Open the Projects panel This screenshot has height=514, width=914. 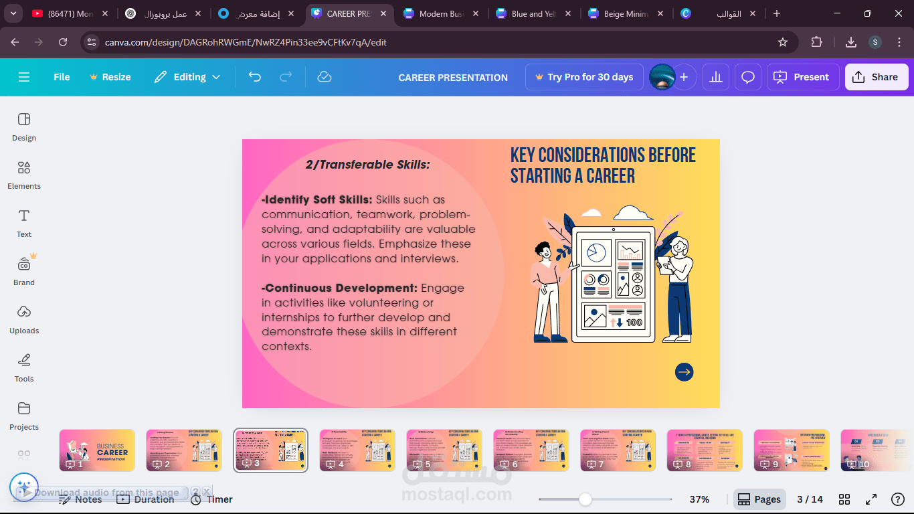tap(24, 416)
